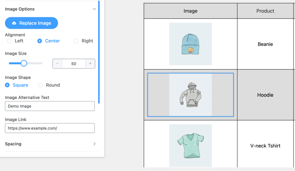This screenshot has width=295, height=171.
Task: Choose Round image shape
Action: coord(40,85)
